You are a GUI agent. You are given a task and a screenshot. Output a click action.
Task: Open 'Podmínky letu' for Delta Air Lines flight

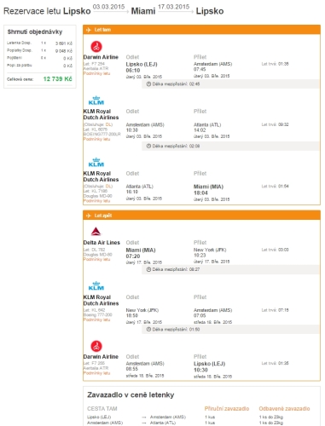pos(96,259)
